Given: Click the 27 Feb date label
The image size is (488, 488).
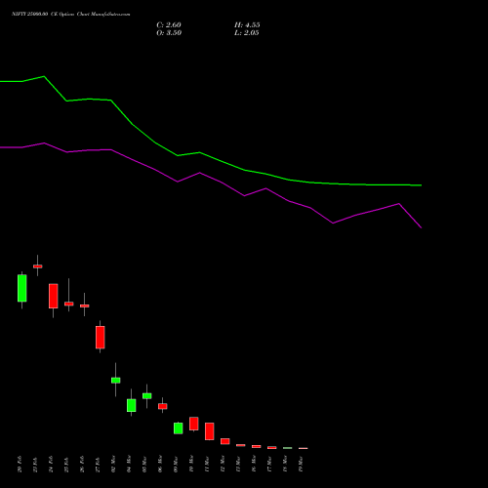Looking at the screenshot, I should [x=99, y=464].
